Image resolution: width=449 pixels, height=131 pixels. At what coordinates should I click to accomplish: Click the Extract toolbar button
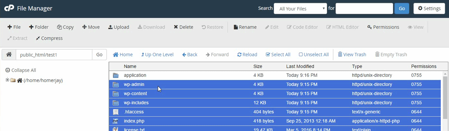pyautogui.click(x=17, y=38)
